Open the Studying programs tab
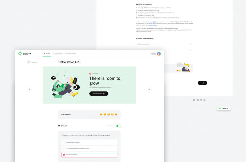The height and width of the screenshot is (162, 246). 58,54
